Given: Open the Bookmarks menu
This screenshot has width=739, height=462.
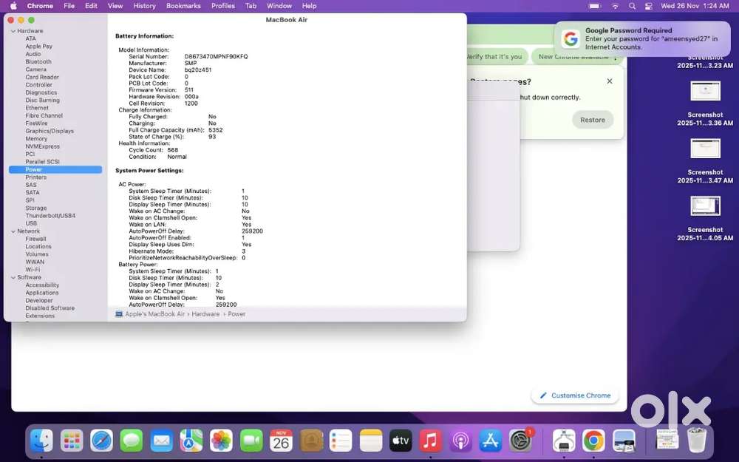Looking at the screenshot, I should pyautogui.click(x=183, y=6).
